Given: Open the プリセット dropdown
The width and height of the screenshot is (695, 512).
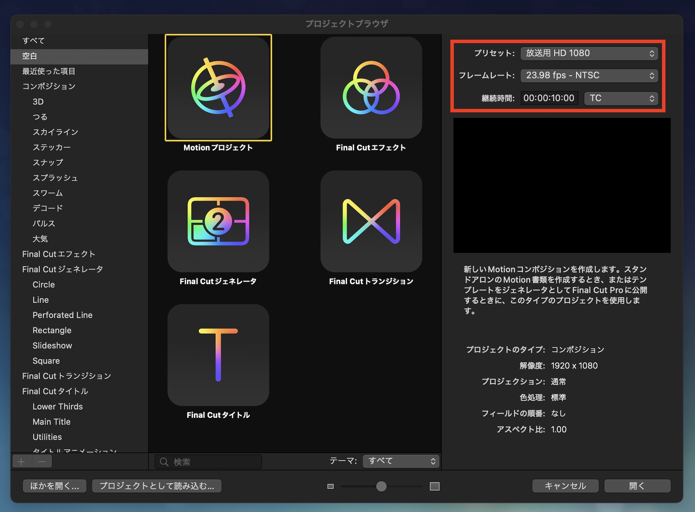Looking at the screenshot, I should click(x=589, y=54).
